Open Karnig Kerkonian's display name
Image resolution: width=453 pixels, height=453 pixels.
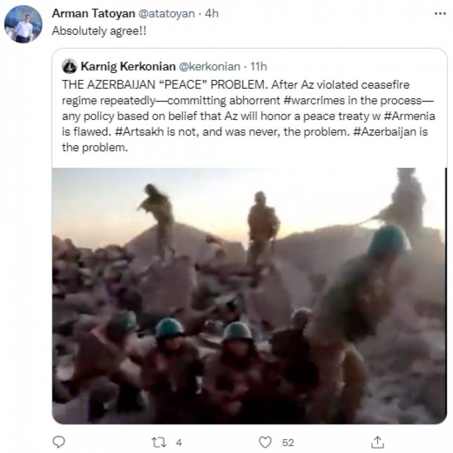pyautogui.click(x=128, y=66)
